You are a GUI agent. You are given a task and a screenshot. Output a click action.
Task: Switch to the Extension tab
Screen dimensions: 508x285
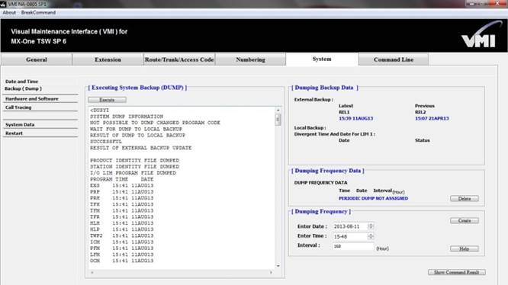(108, 59)
